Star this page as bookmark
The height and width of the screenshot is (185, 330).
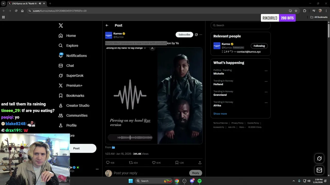pyautogui.click(x=296, y=11)
